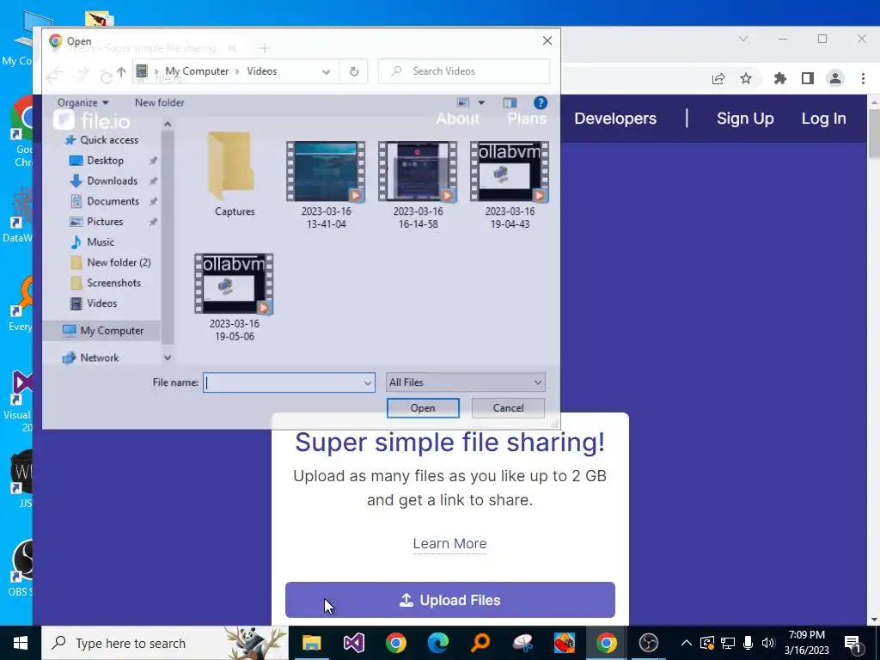Select video 2023-03-16 19-05-06
The image size is (880, 660).
235,297
